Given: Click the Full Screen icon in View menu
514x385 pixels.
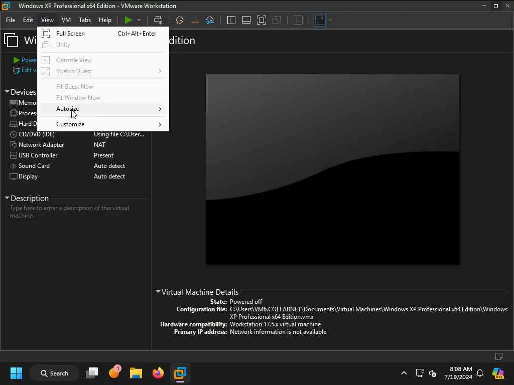Looking at the screenshot, I should coord(46,34).
